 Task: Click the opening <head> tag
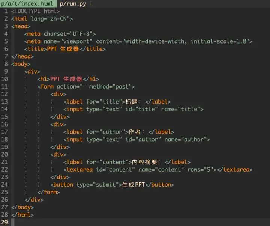pos(21,26)
